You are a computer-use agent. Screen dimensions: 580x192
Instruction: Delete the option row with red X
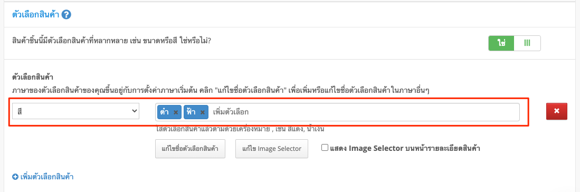coord(556,111)
